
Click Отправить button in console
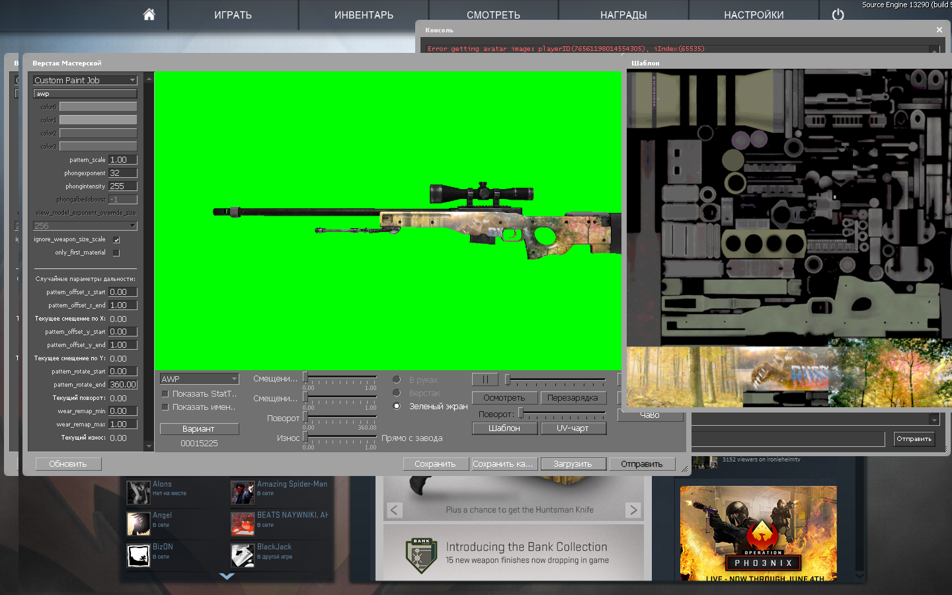914,439
